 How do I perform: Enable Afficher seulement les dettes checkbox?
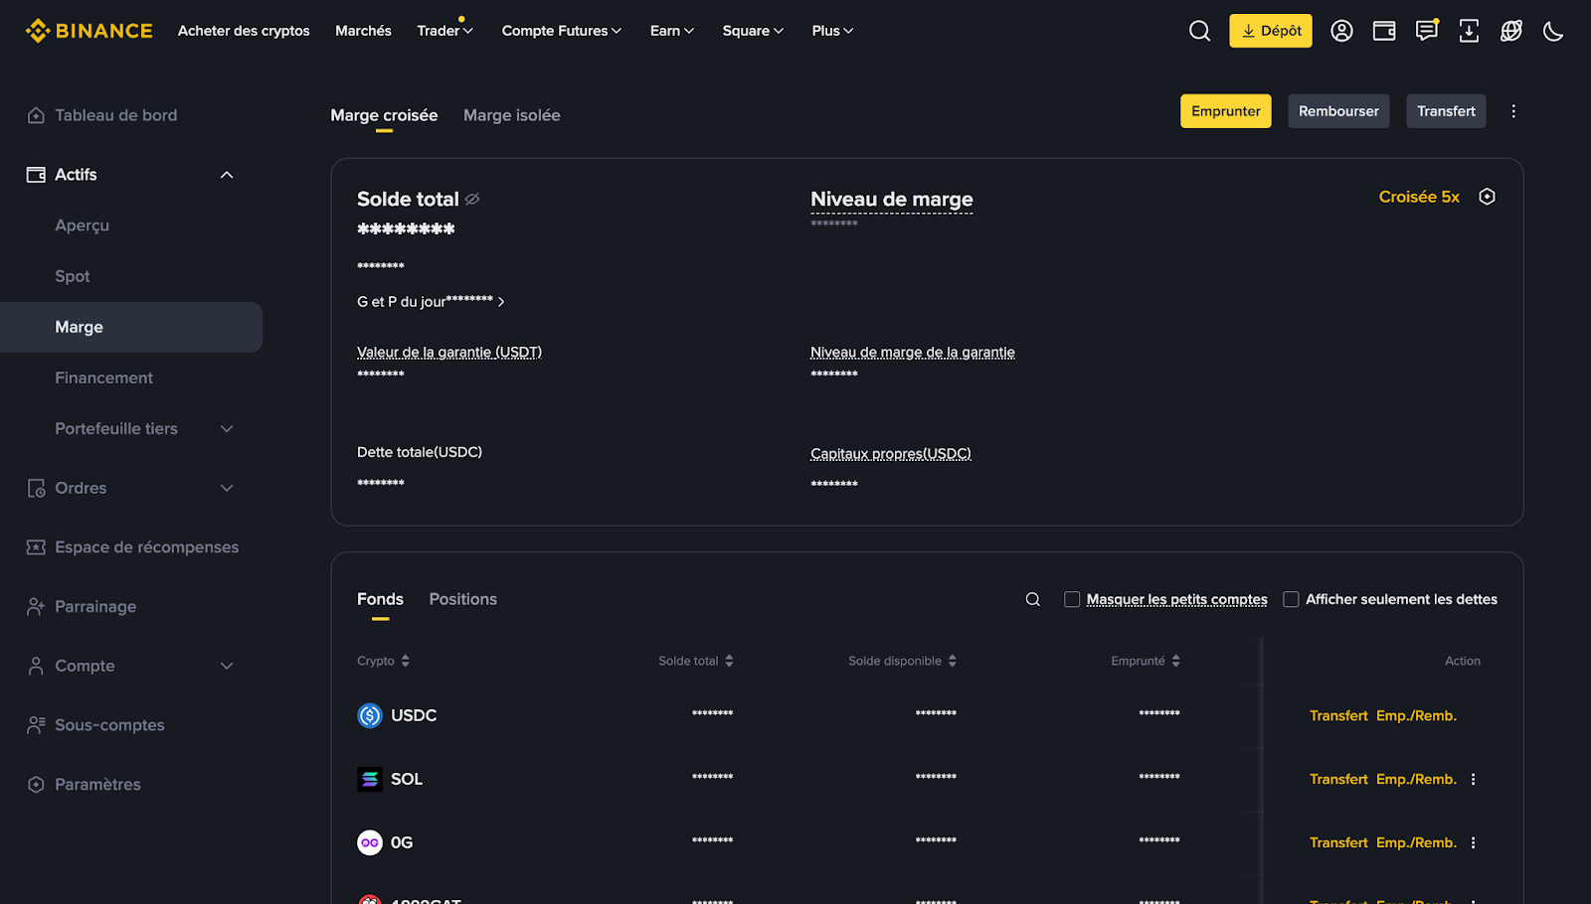[x=1291, y=599]
